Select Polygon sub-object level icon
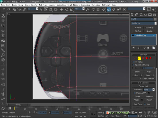This screenshot has height=118, width=158. [147, 58]
